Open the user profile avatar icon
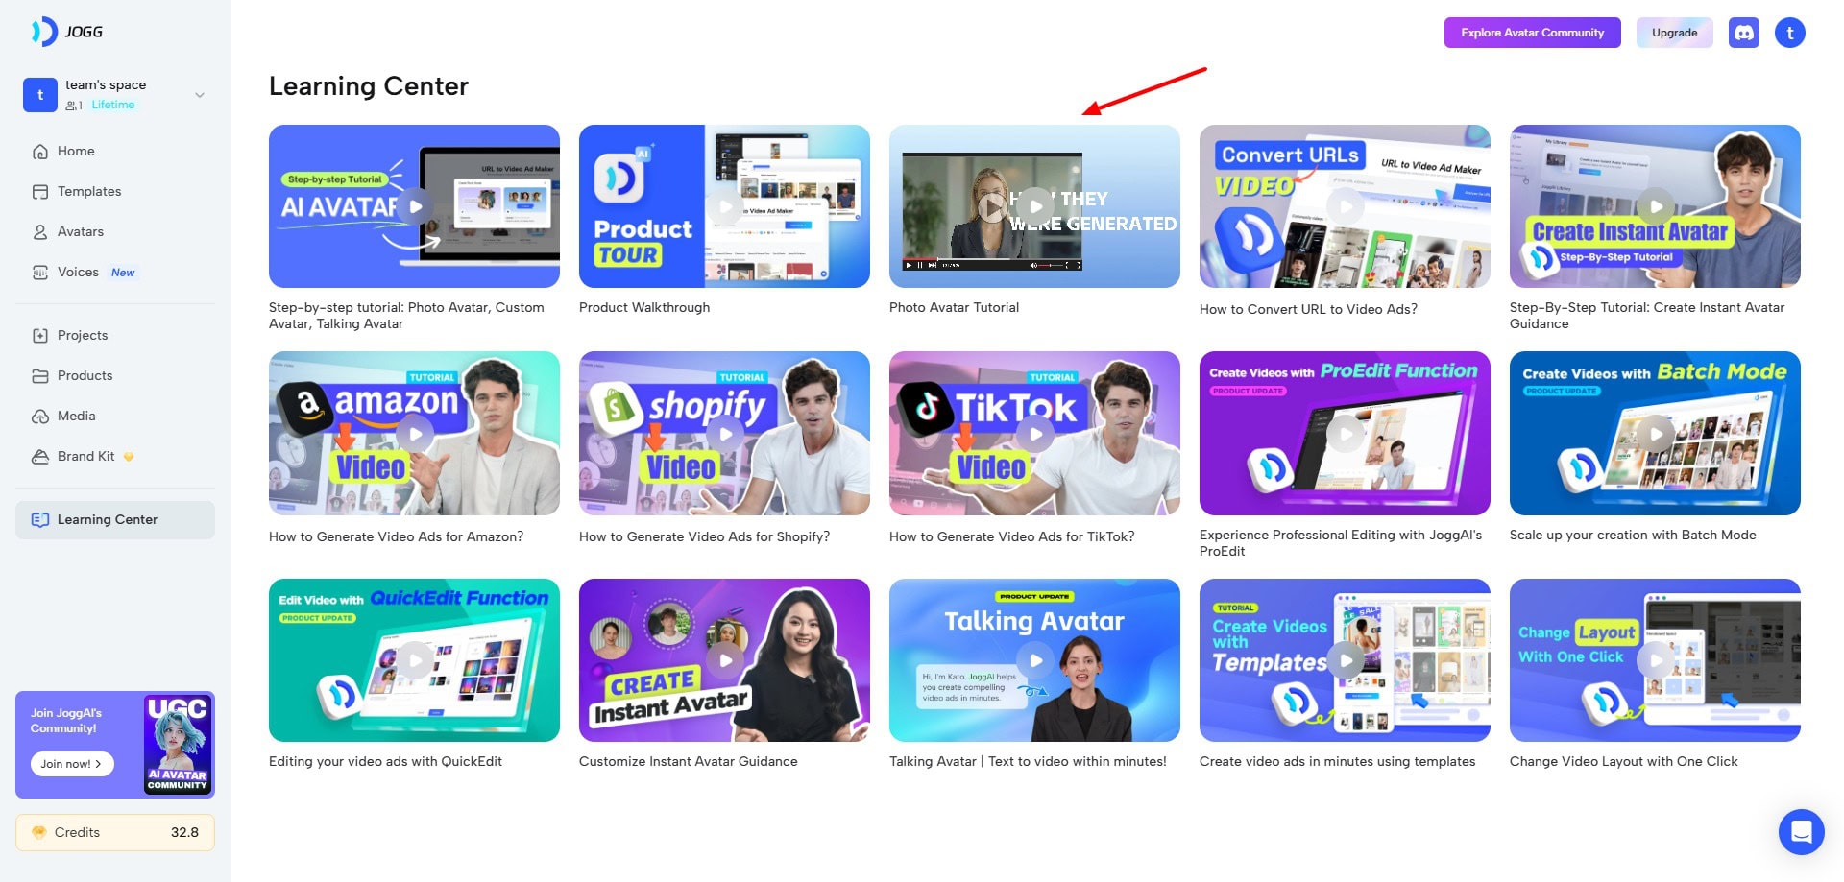 click(x=1789, y=33)
